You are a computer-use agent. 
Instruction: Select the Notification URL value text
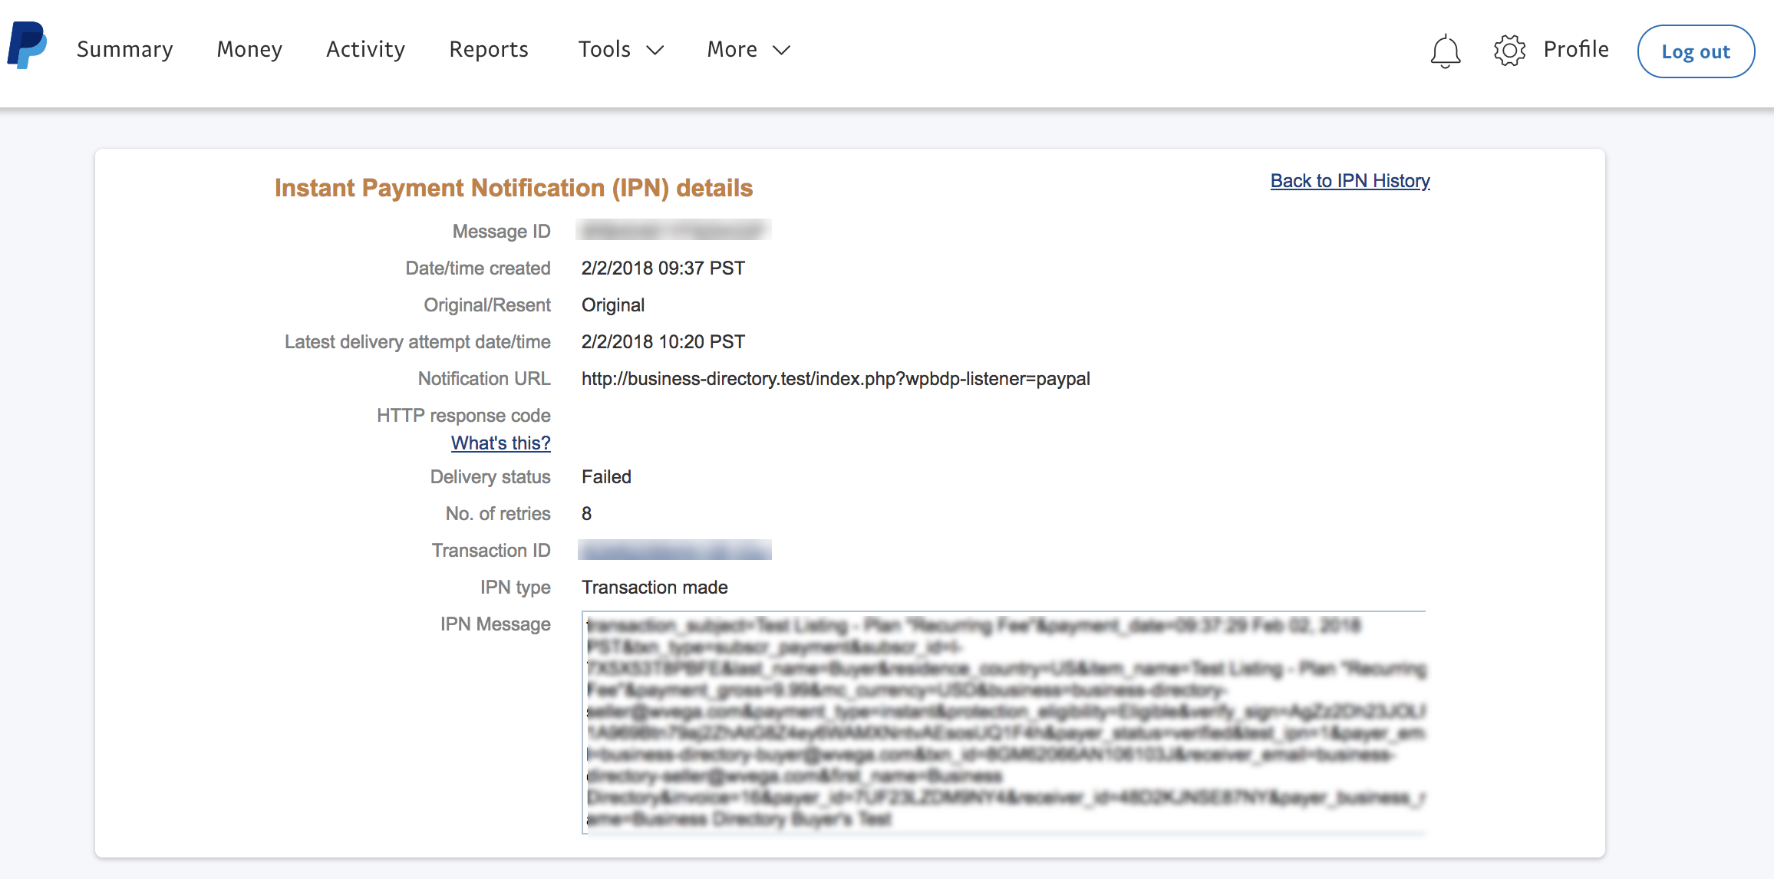(x=836, y=379)
